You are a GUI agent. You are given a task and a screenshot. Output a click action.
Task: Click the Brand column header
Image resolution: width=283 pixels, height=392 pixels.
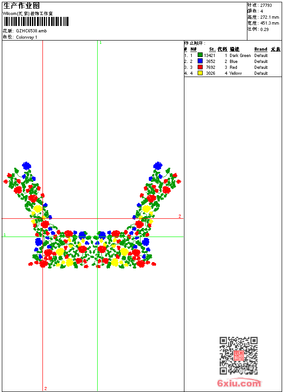(261, 49)
